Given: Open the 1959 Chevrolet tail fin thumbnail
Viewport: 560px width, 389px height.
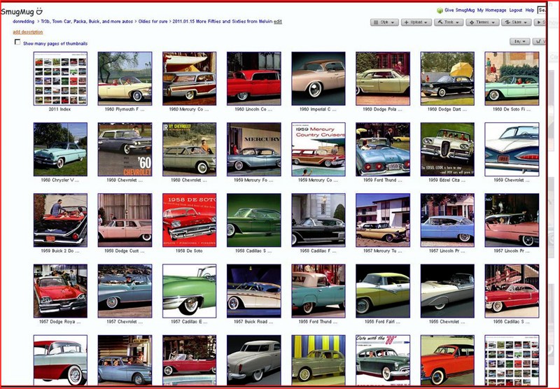Looking at the screenshot, I should pos(512,149).
